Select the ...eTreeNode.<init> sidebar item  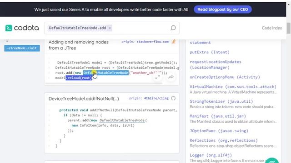tap(22, 48)
